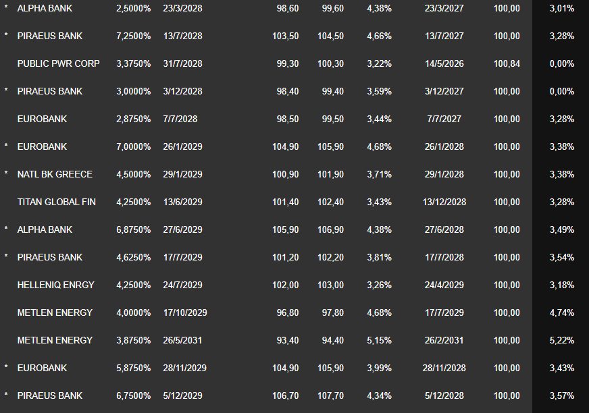This screenshot has width=589, height=413.
Task: Click the 3,01% value in last column
Action: [562, 8]
